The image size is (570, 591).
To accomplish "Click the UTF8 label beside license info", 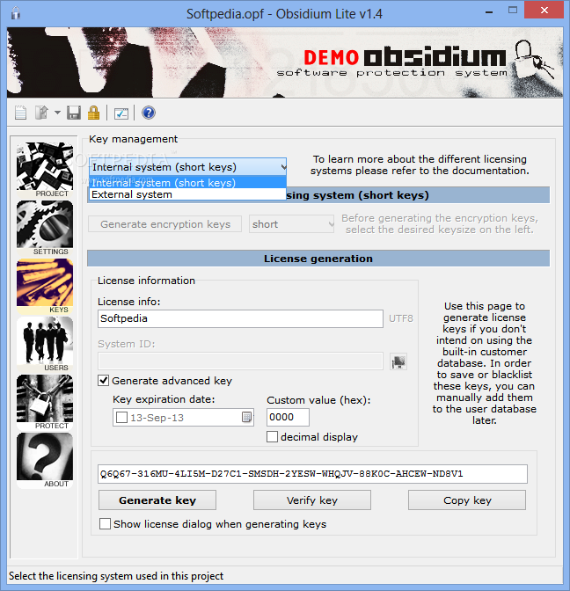I will click(x=401, y=318).
